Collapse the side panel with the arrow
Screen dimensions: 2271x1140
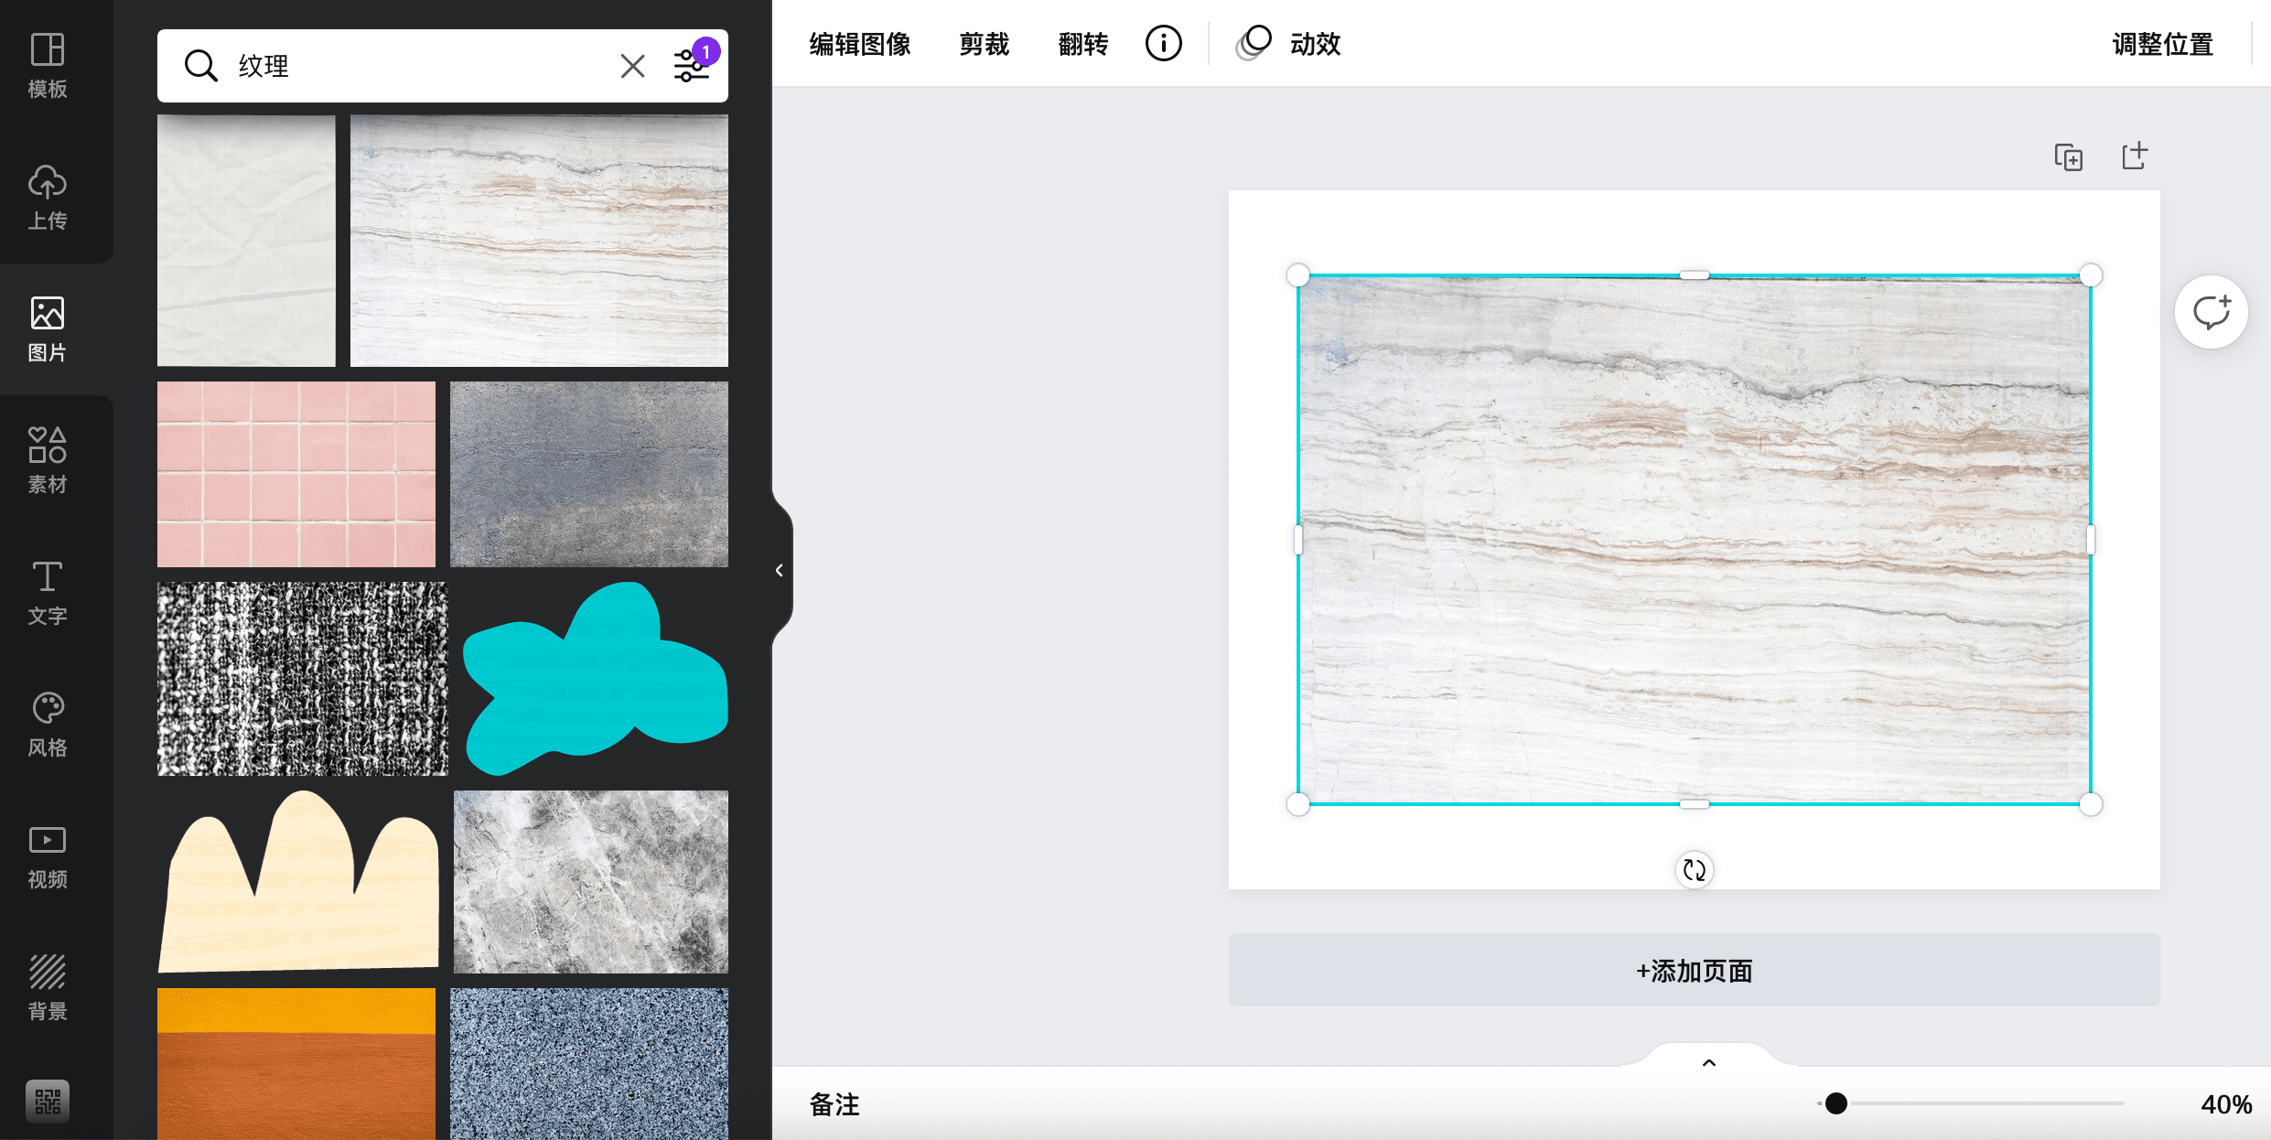780,570
